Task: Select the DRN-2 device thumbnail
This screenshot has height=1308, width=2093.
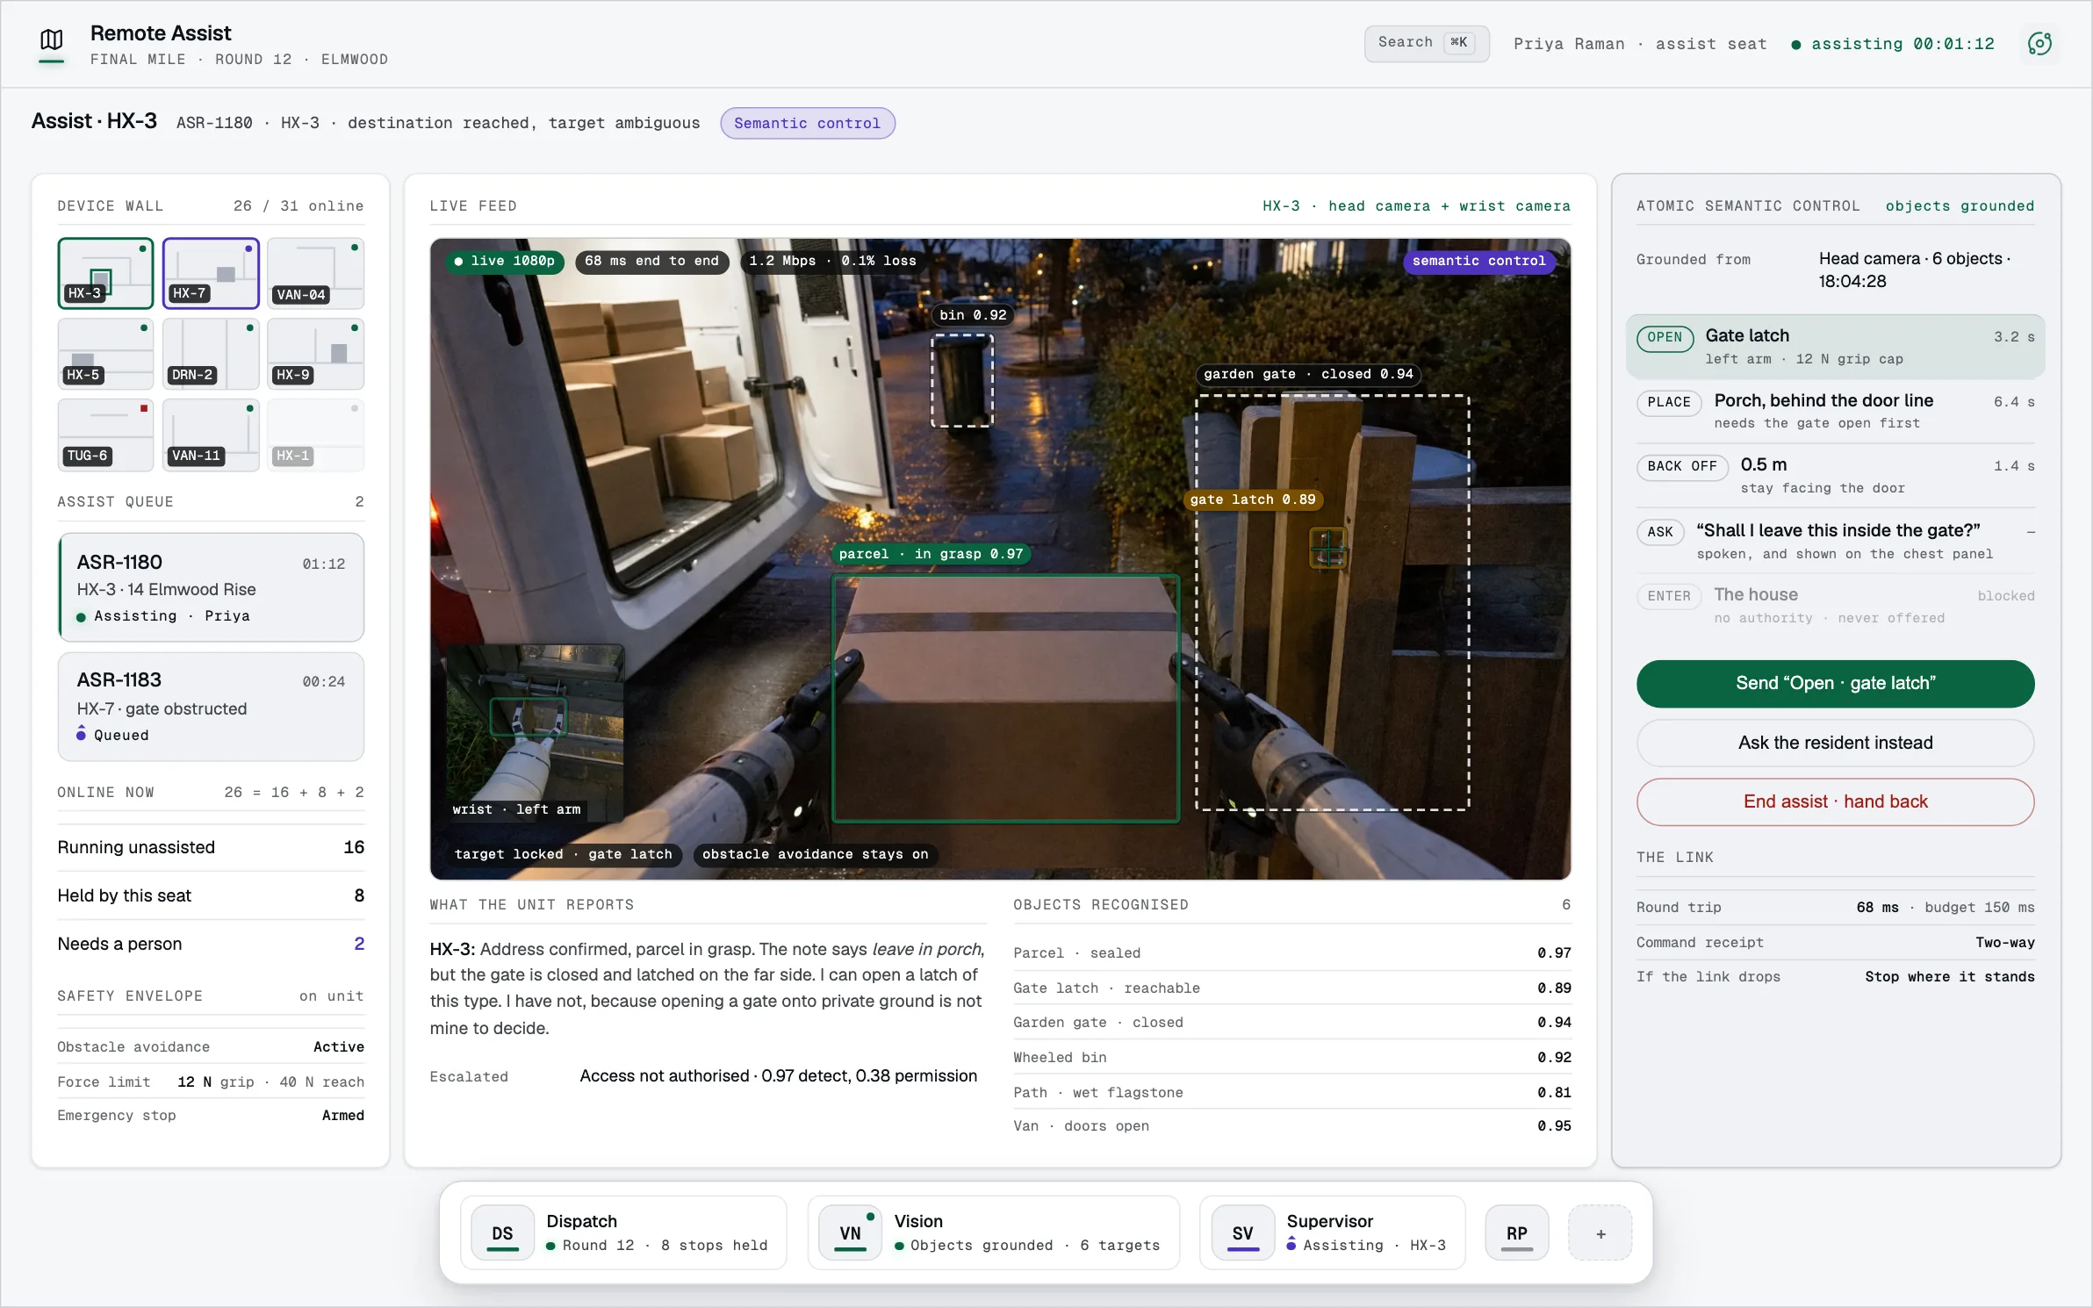Action: coord(211,354)
